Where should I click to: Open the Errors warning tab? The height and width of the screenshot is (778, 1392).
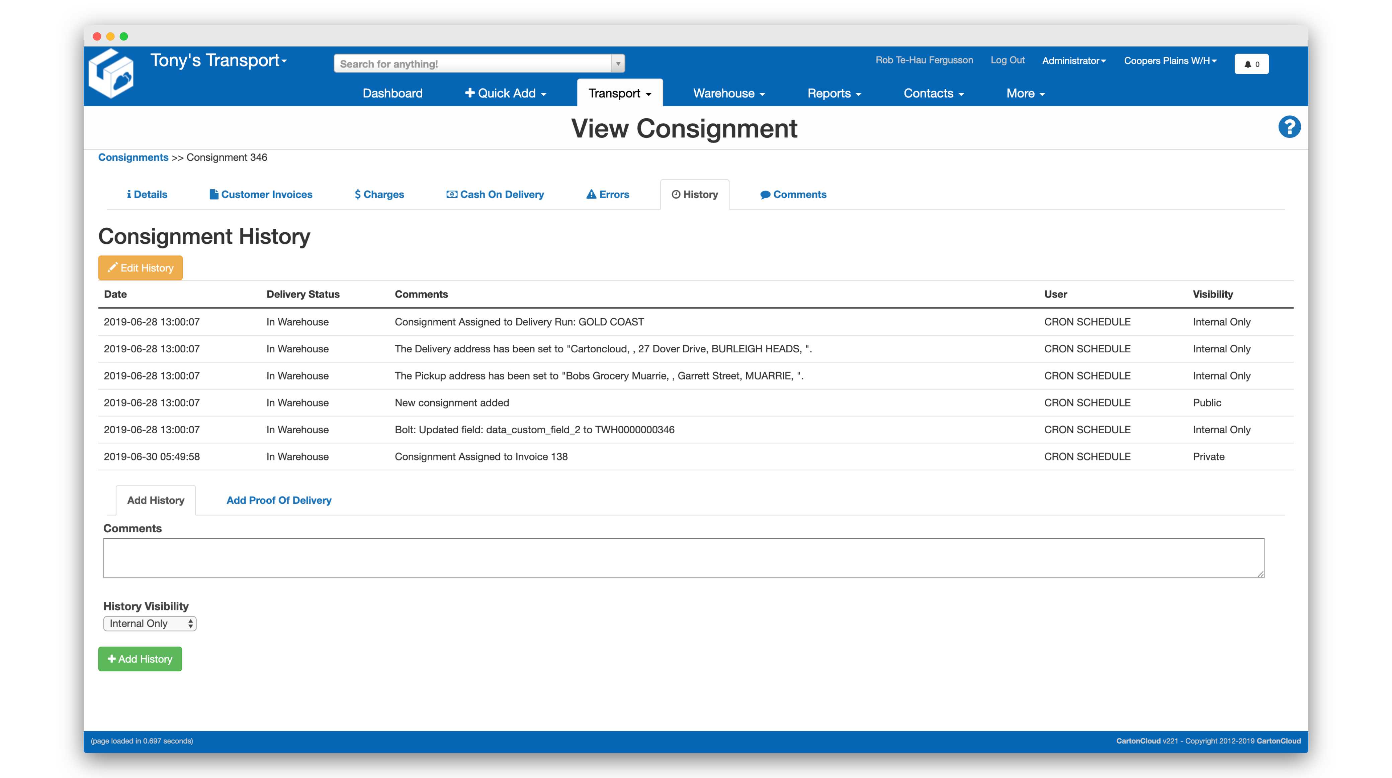tap(608, 194)
